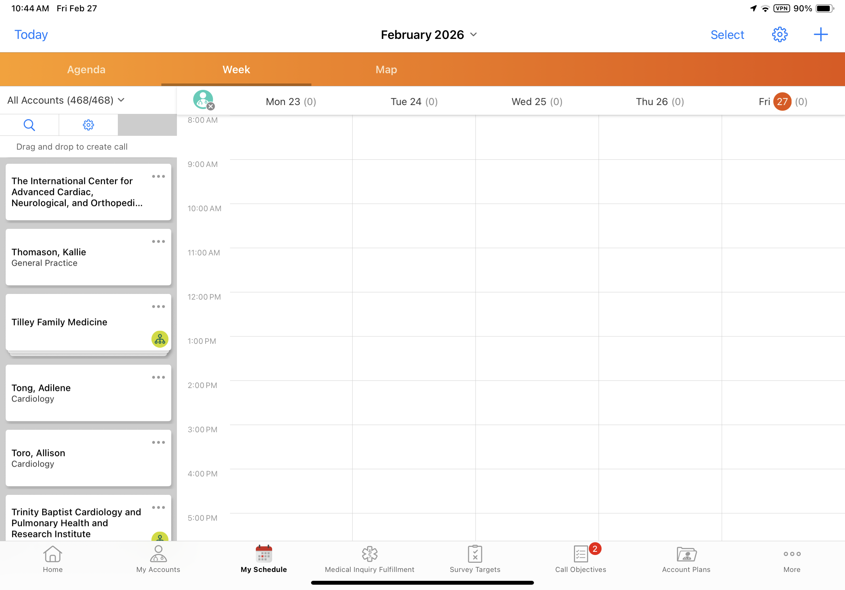This screenshot has height=590, width=845.
Task: Go to Account Plans in bottom bar
Action: tap(686, 559)
